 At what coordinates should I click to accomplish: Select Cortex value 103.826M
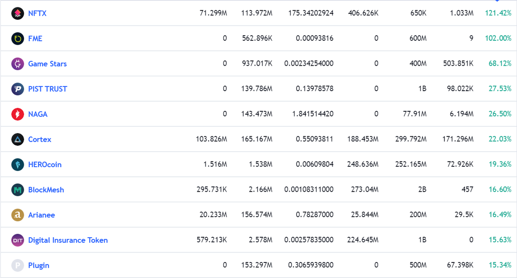(x=211, y=139)
